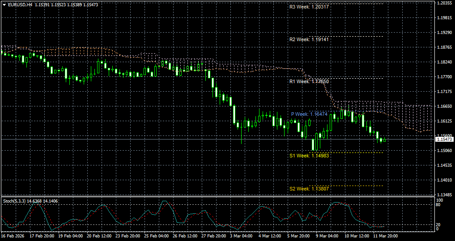
Task: Click the 1.19815 price scale value
Action: coord(445,18)
